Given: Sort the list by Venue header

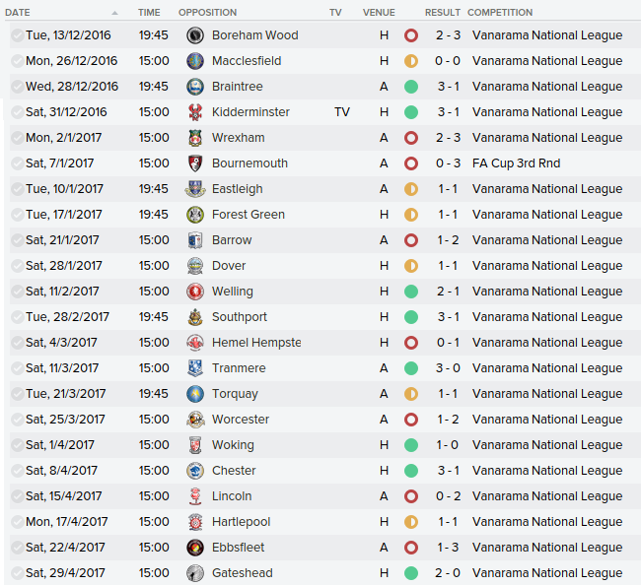Looking at the screenshot, I should click(379, 13).
